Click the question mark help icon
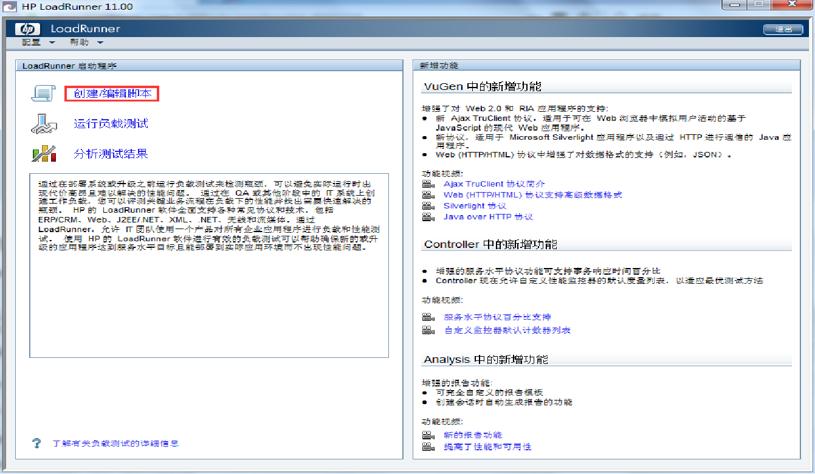 click(36, 443)
